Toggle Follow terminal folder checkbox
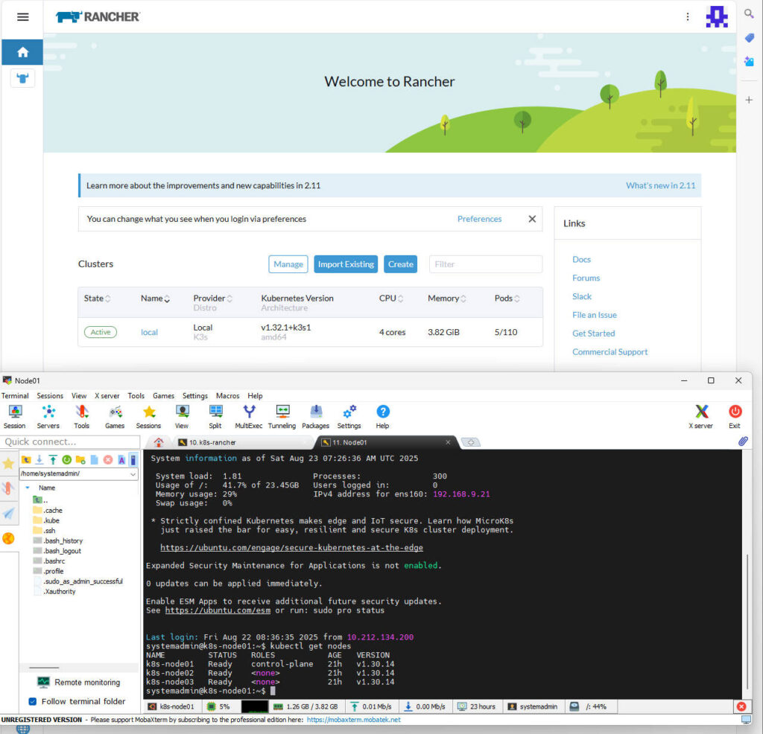Viewport: 763px width, 734px height. (x=33, y=701)
